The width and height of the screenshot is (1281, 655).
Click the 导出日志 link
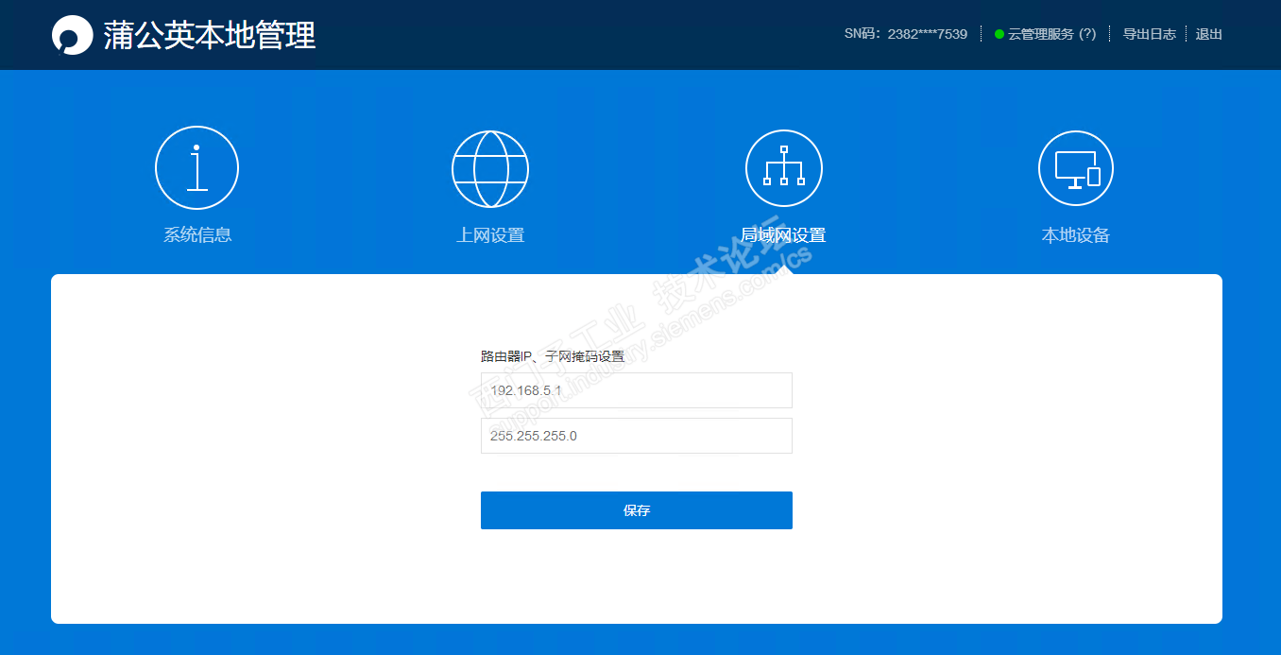1149,34
